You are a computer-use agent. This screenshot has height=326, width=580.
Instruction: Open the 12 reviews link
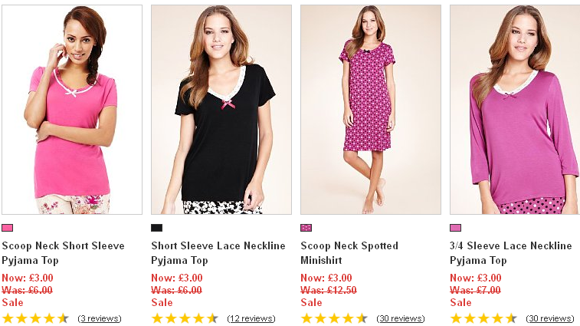pyautogui.click(x=251, y=318)
